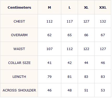Image resolution: width=112 pixels, height=98 pixels.
Task: Click the chest value 117 for L
Action: tap(70, 21)
